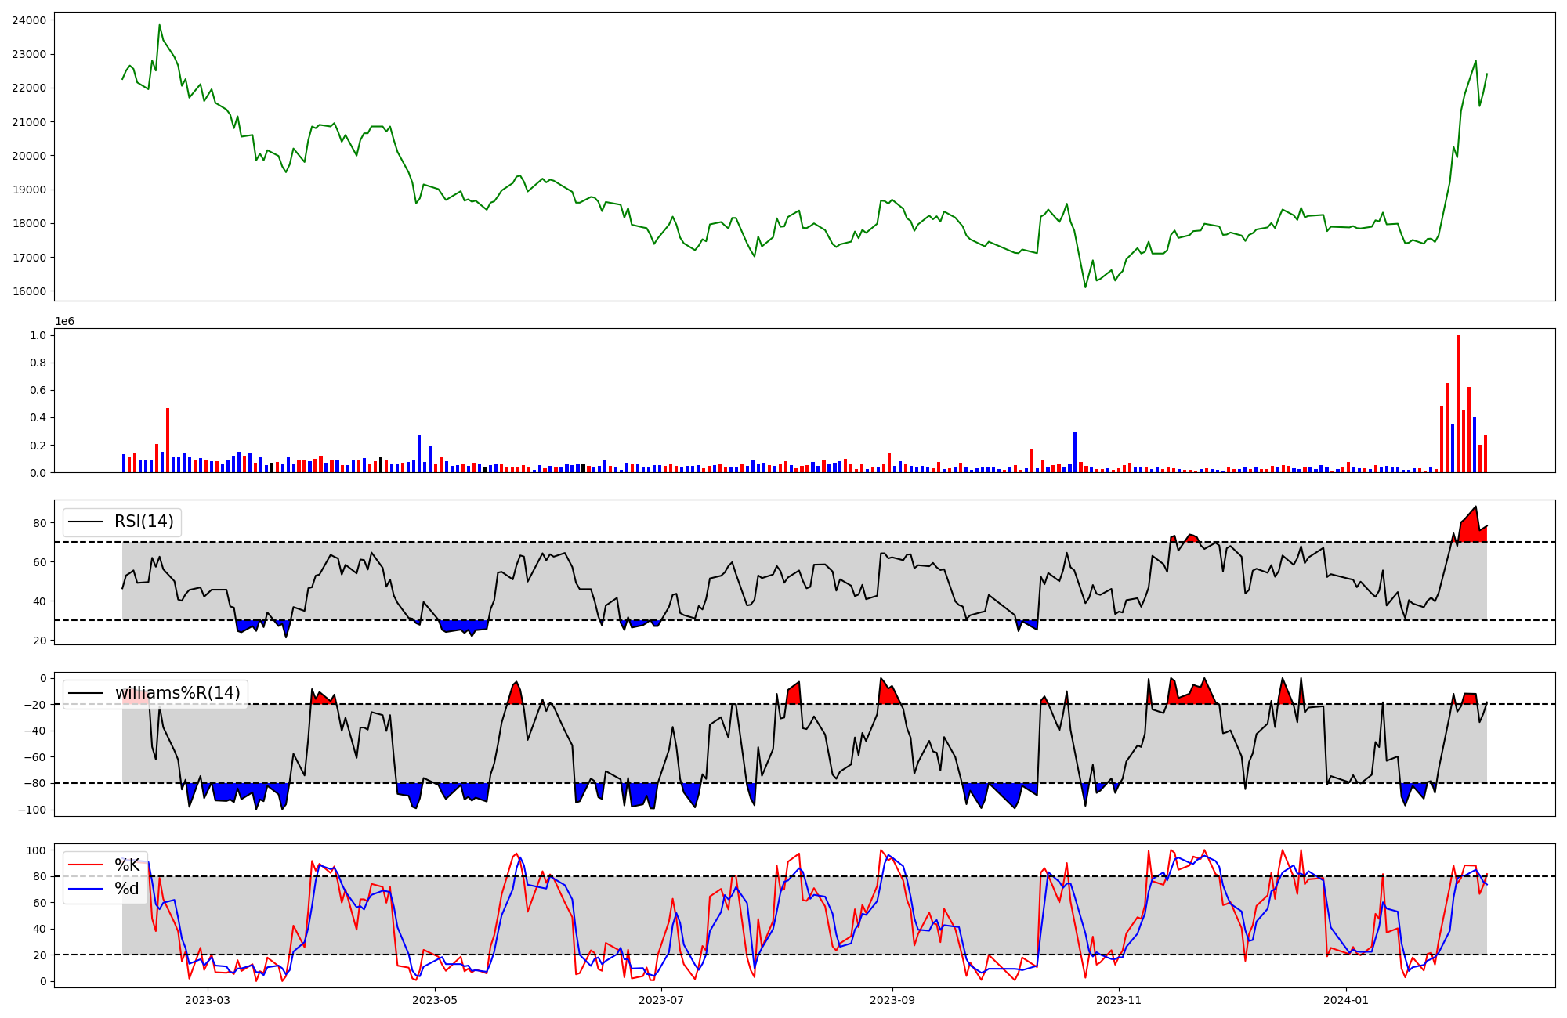Image resolution: width=1567 pixels, height=1018 pixels.
Task: Click the red line swatch beside %K
Action: [85, 865]
